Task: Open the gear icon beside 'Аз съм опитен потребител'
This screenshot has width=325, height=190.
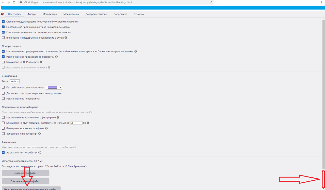Action: click(40, 152)
